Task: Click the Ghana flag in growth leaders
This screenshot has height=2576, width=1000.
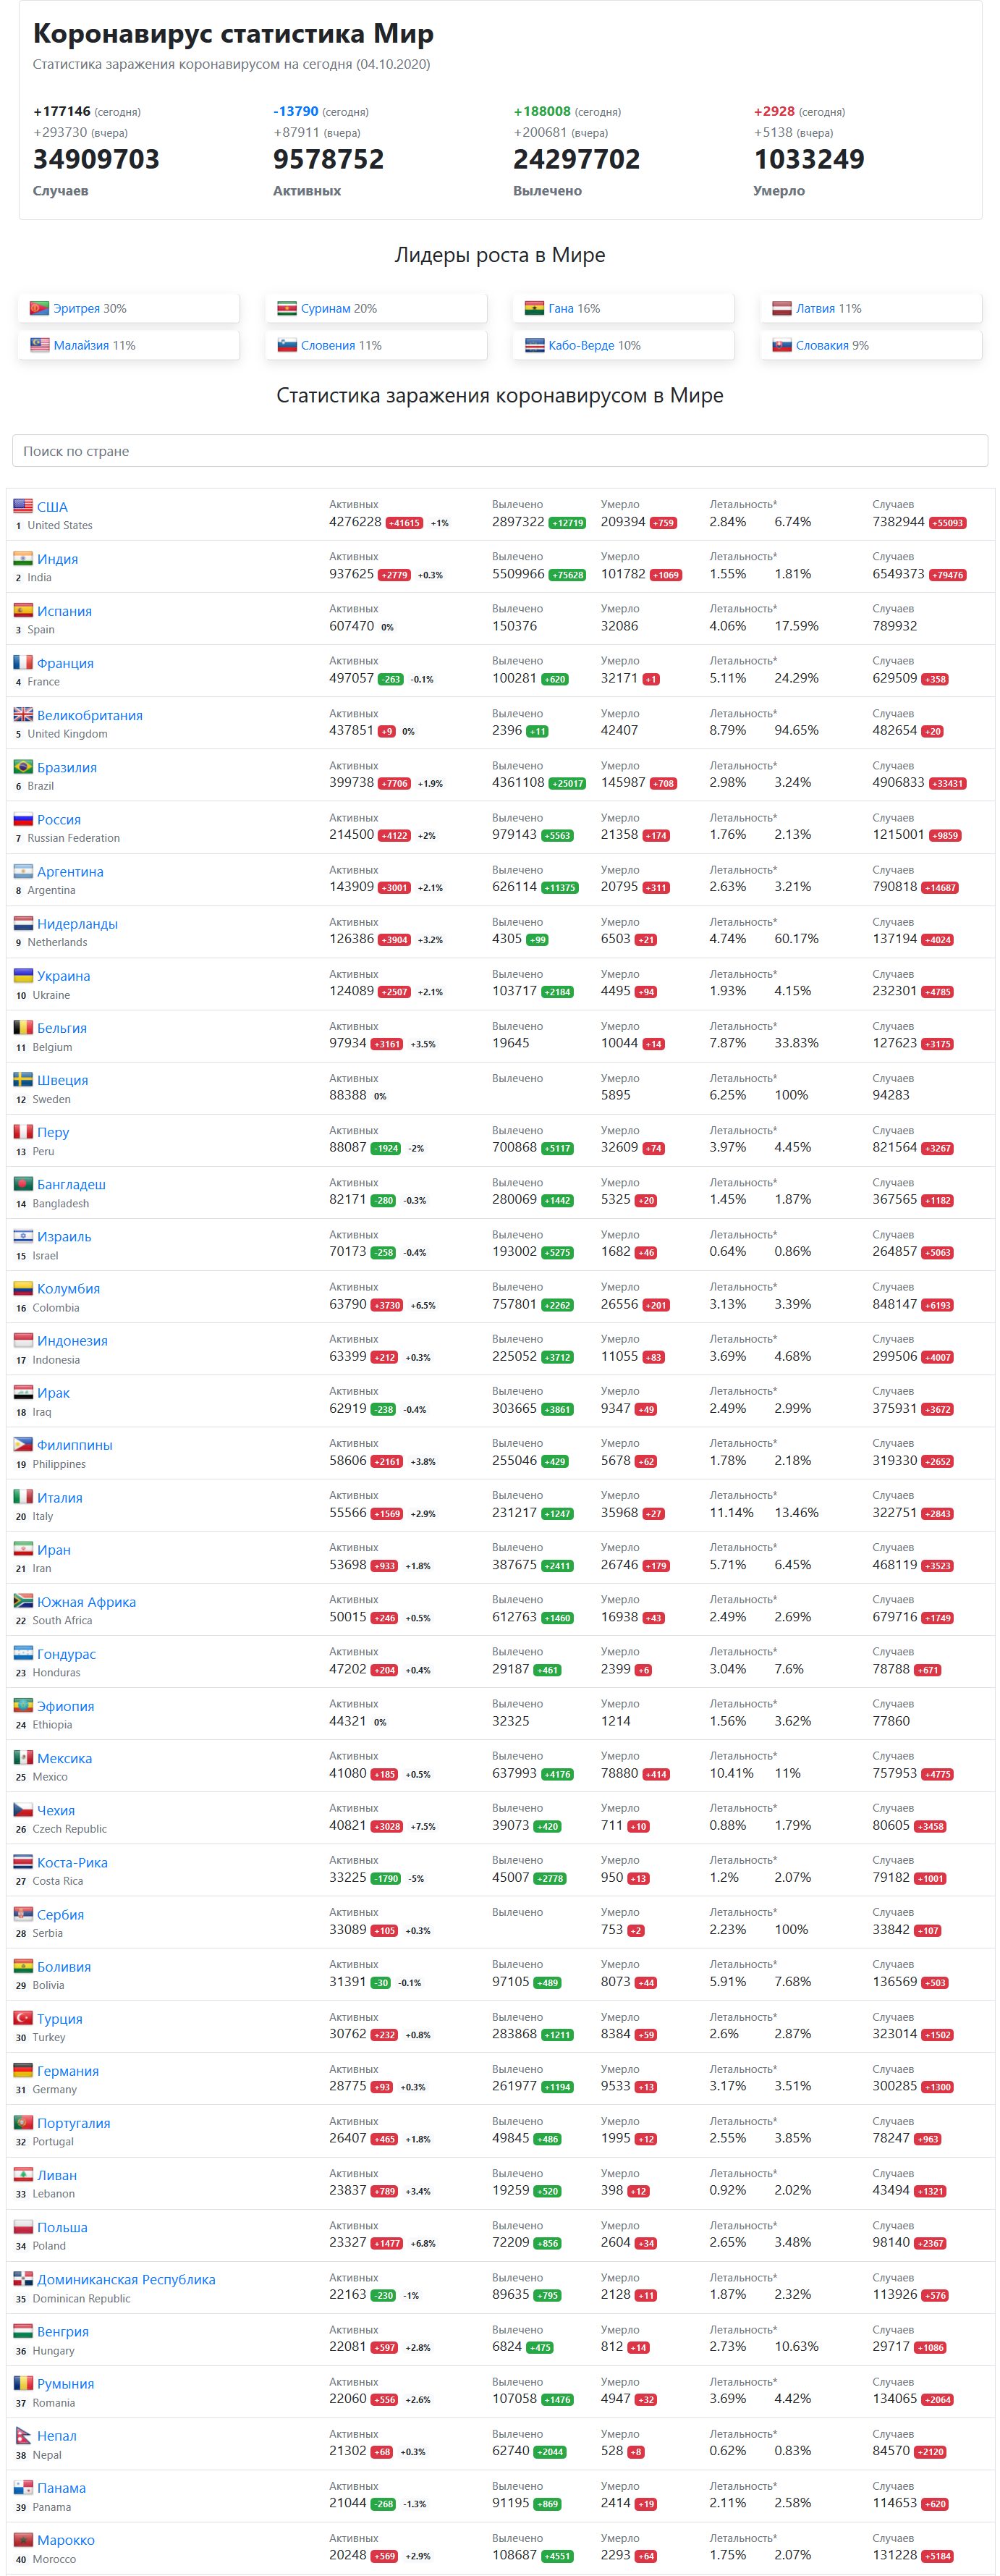Action: (534, 308)
